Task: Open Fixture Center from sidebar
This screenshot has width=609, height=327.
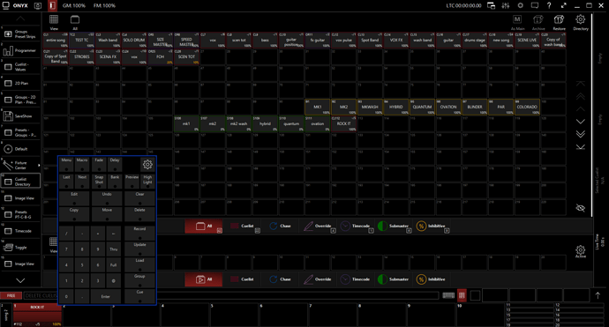Action: pyautogui.click(x=20, y=165)
